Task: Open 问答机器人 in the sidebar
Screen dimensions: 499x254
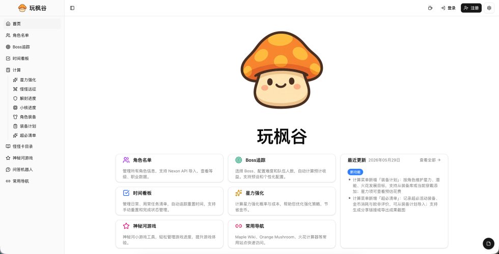Action: point(32,169)
